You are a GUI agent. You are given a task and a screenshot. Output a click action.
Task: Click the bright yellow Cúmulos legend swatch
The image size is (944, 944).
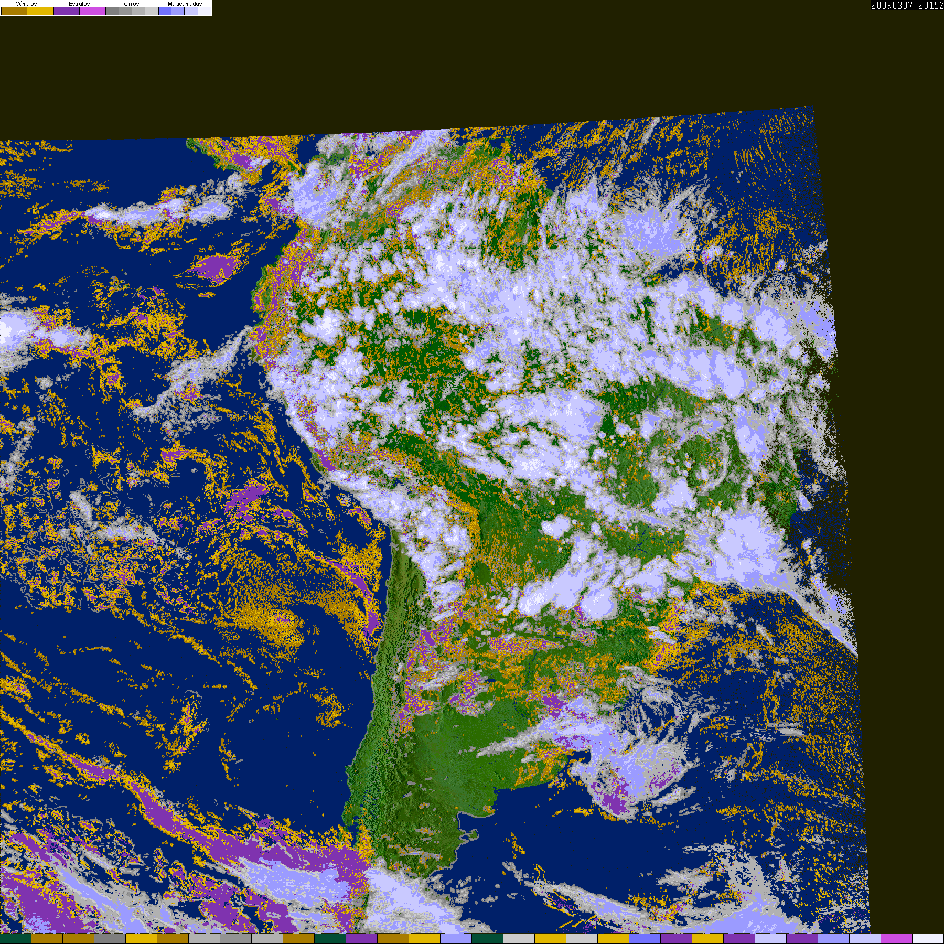pyautogui.click(x=40, y=10)
